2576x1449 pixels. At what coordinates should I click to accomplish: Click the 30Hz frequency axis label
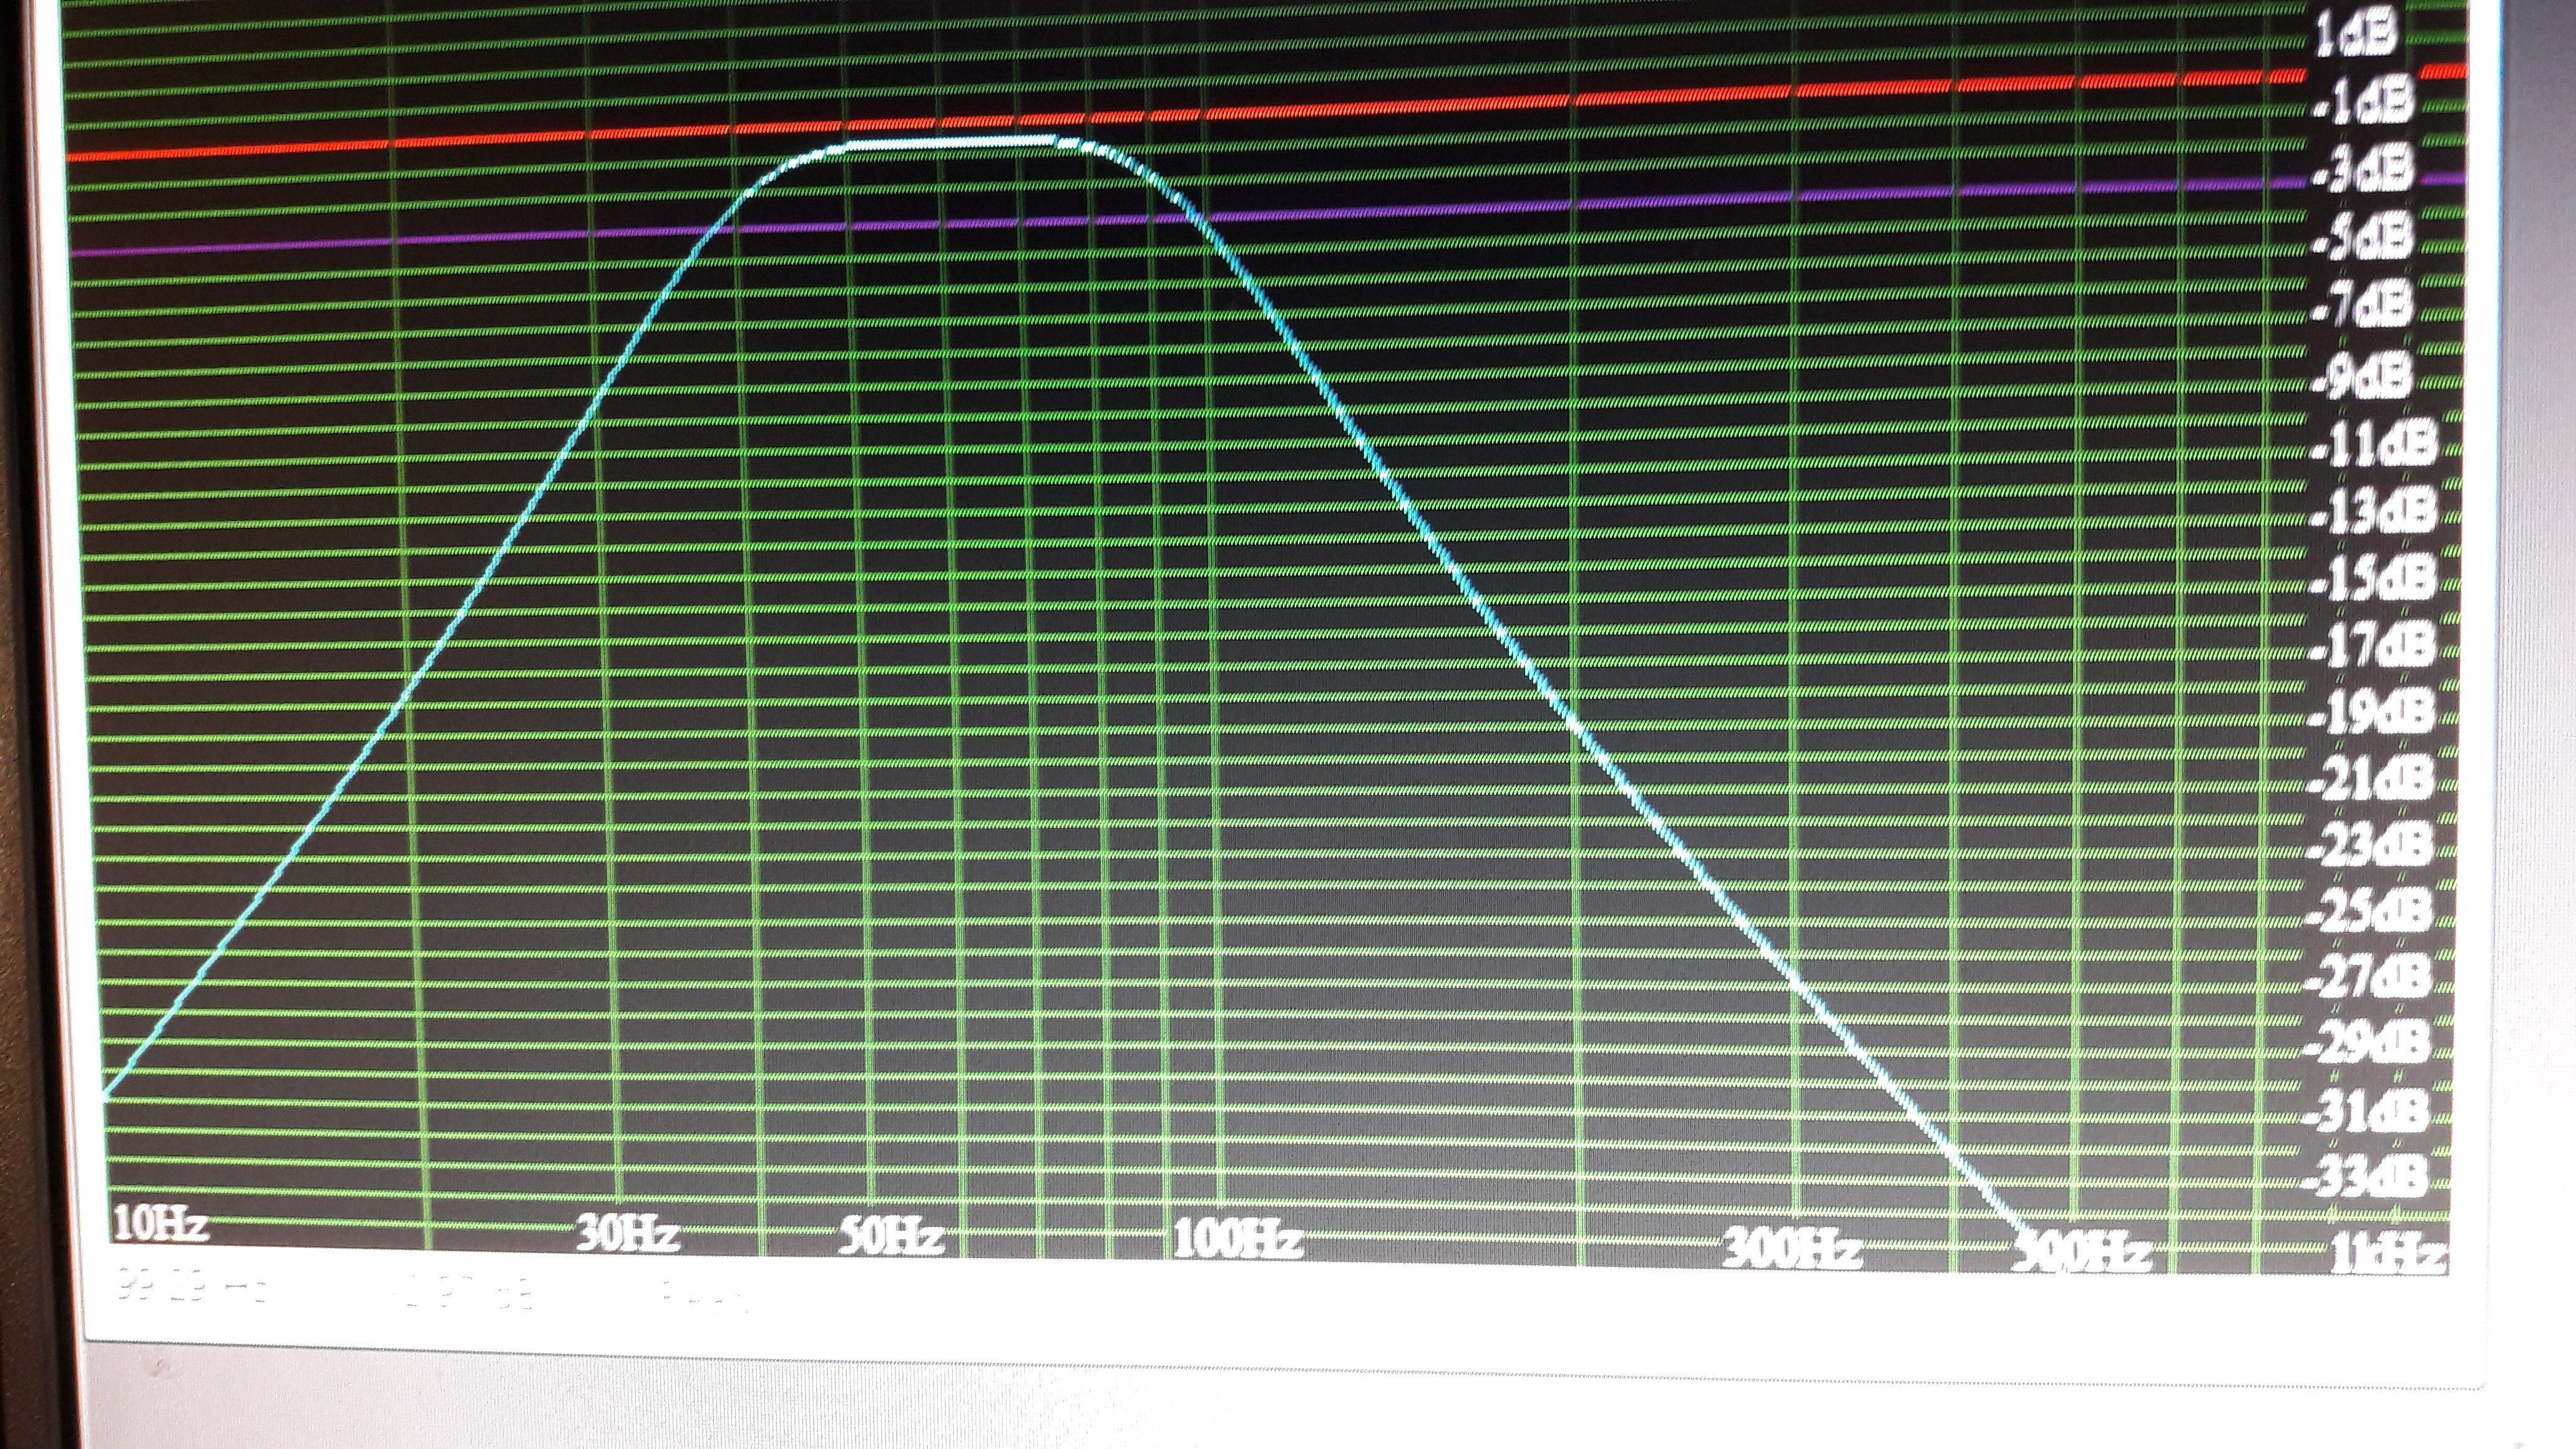(x=629, y=1234)
